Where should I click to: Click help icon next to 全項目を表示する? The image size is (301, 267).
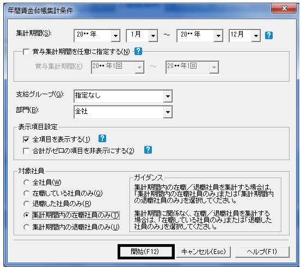click(x=102, y=138)
